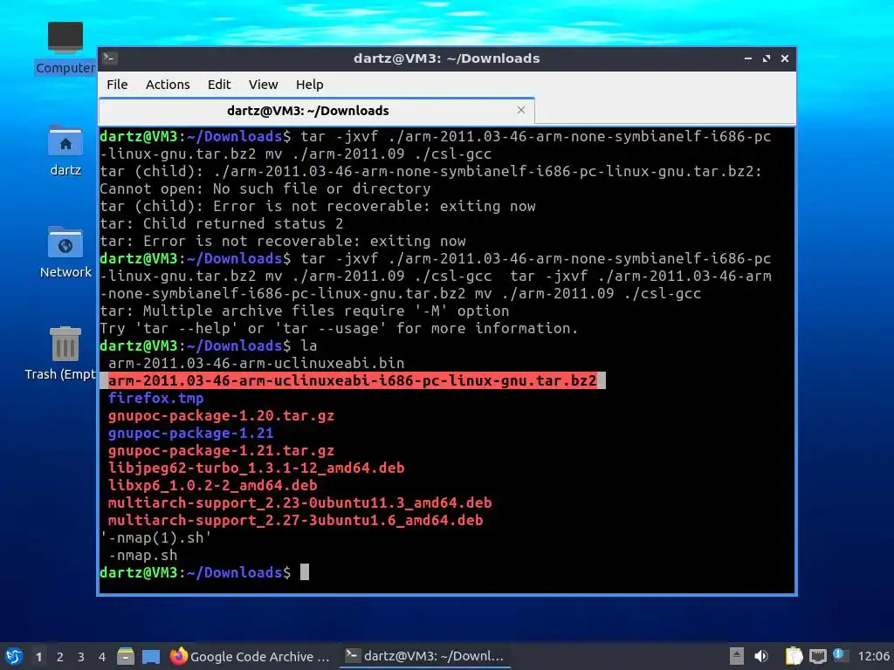Screen dimensions: 894x670
Task: Click gnupoc-package-1.20.tar.gz in the listing
Action: (x=221, y=415)
